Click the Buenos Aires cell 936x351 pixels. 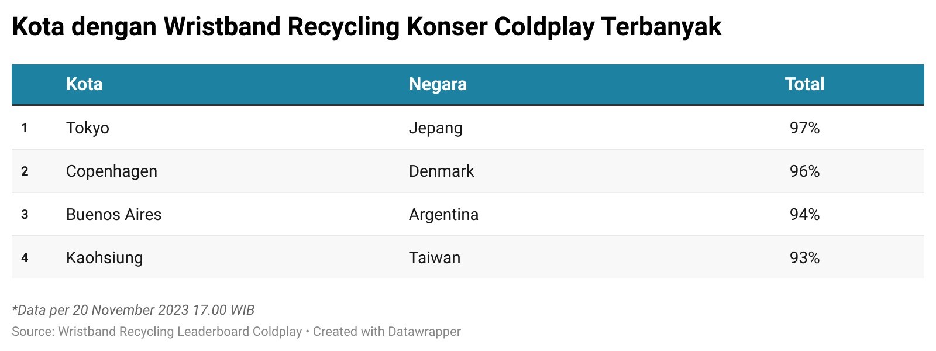[113, 215]
